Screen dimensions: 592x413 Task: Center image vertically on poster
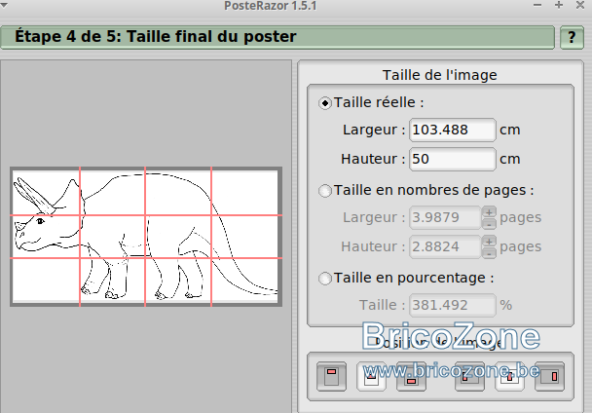click(x=372, y=376)
